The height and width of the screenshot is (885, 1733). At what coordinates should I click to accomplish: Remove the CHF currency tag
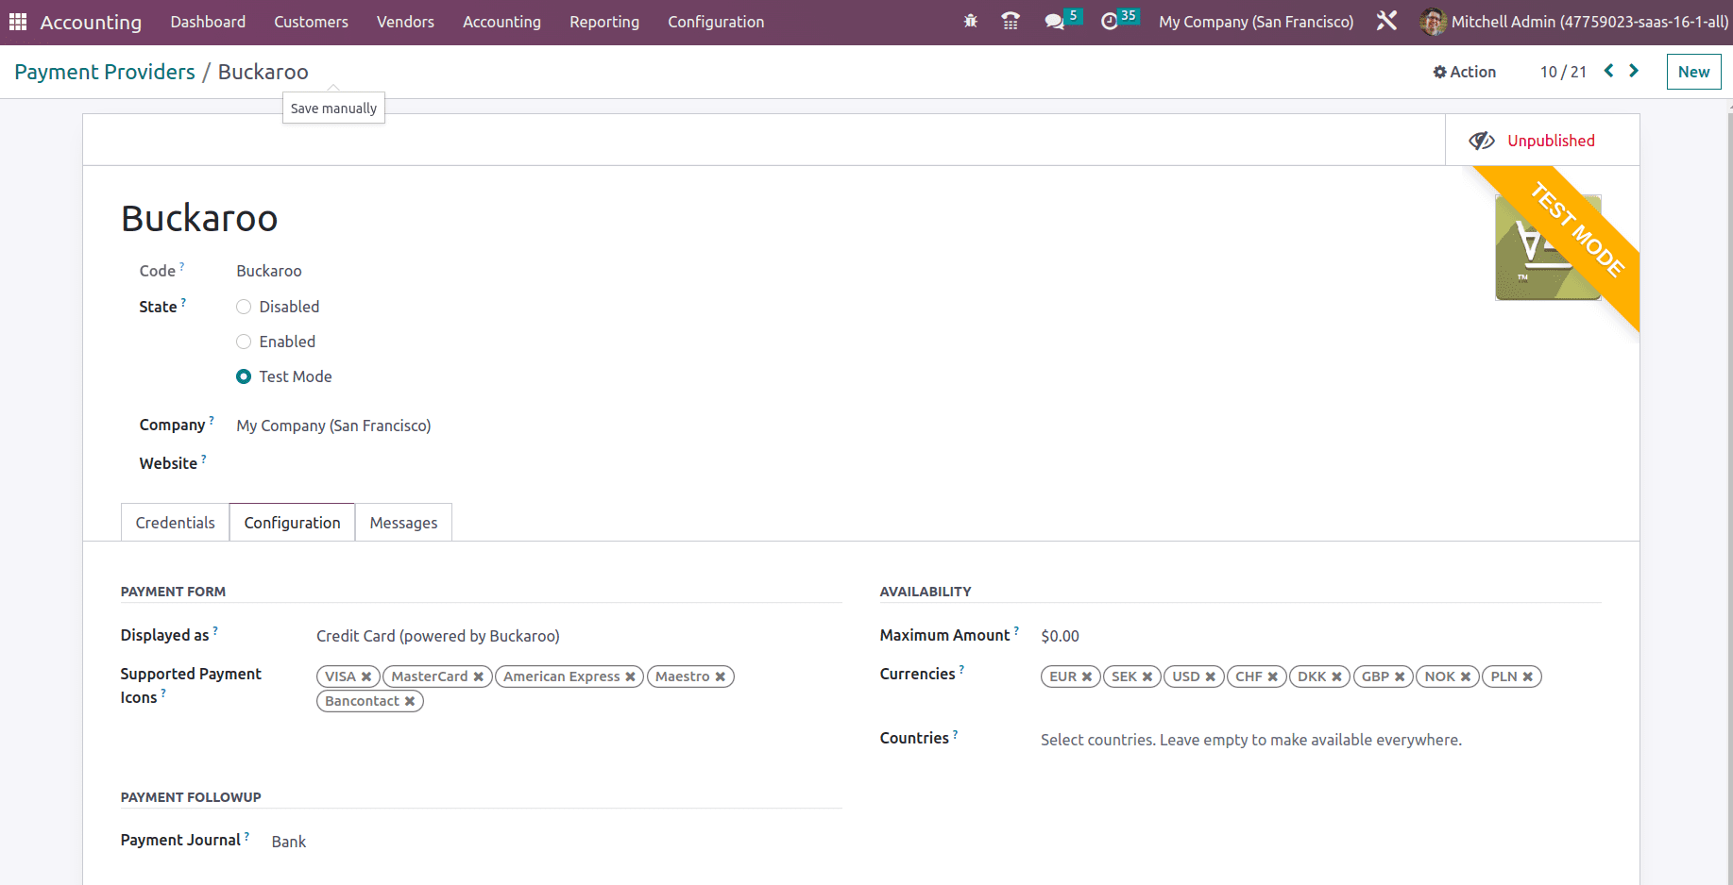point(1273,676)
